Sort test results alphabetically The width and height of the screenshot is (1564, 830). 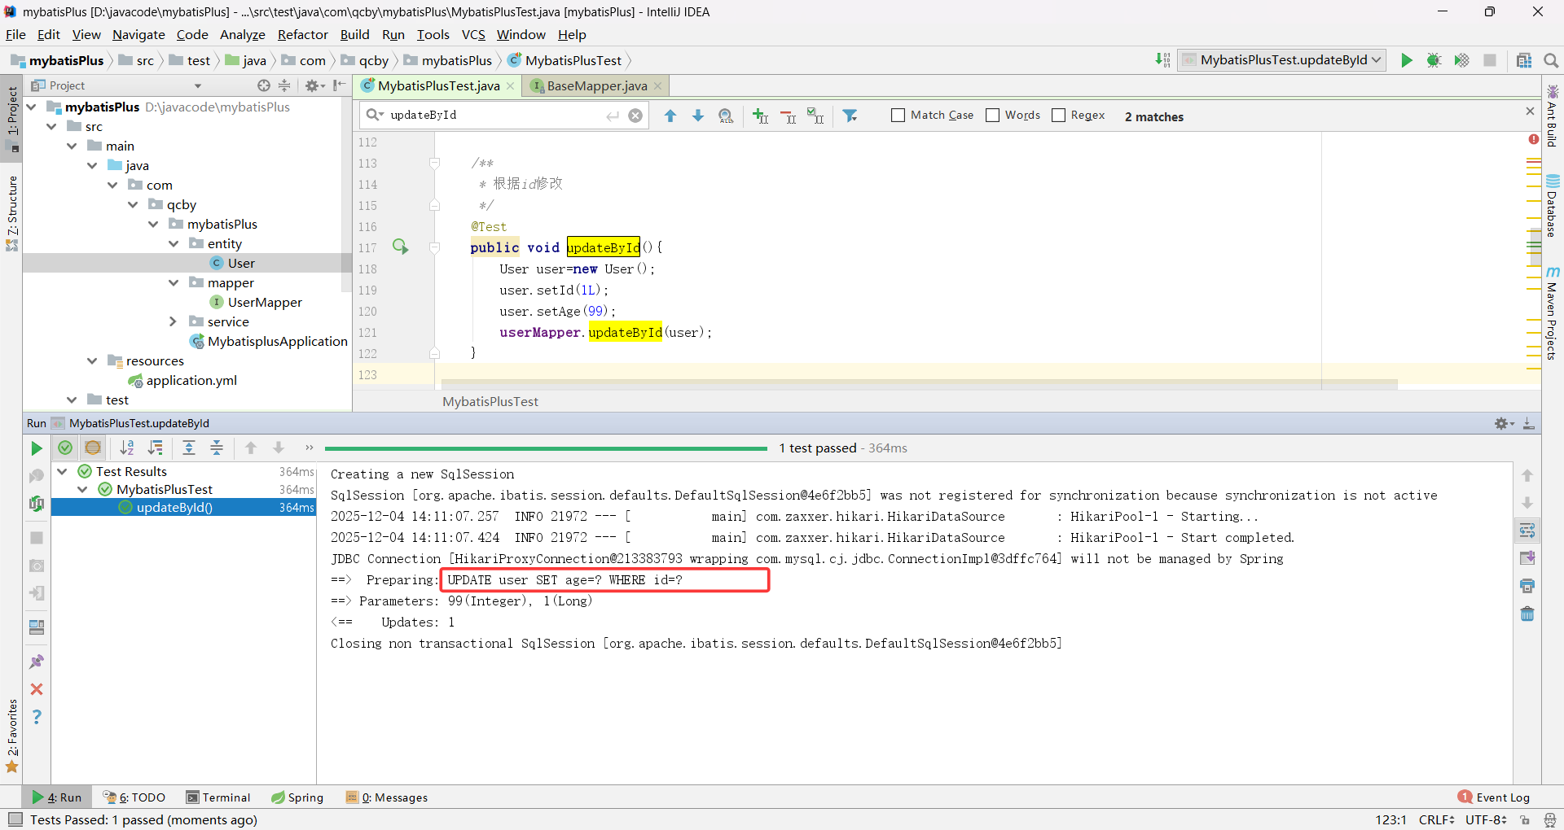pyautogui.click(x=127, y=448)
